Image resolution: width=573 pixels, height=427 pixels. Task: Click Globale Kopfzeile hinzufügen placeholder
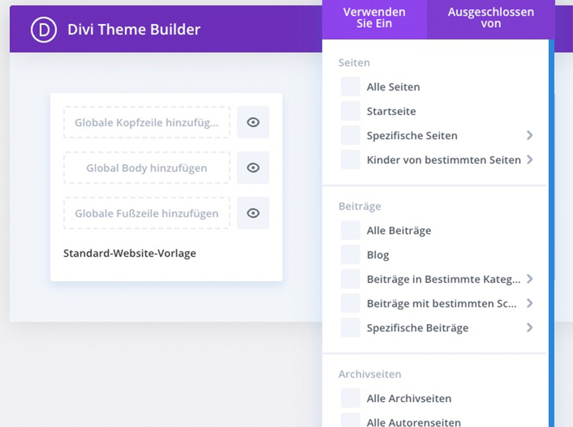click(x=147, y=122)
